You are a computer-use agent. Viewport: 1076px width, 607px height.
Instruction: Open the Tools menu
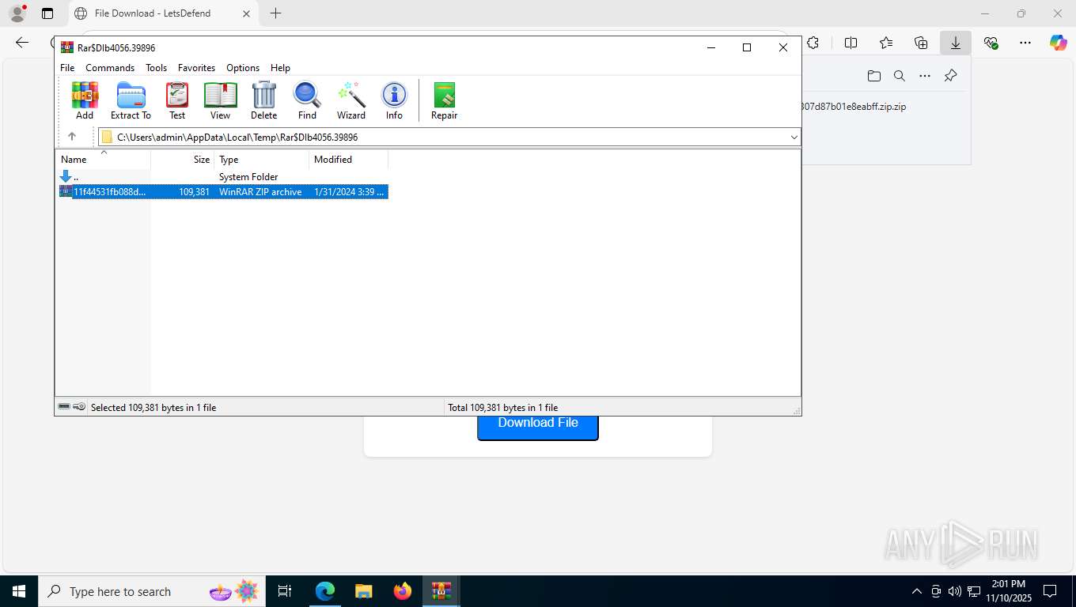156,68
